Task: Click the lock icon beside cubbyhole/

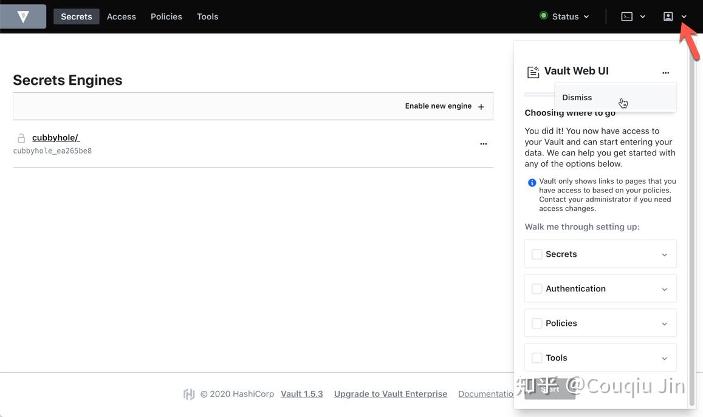Action: (21, 138)
